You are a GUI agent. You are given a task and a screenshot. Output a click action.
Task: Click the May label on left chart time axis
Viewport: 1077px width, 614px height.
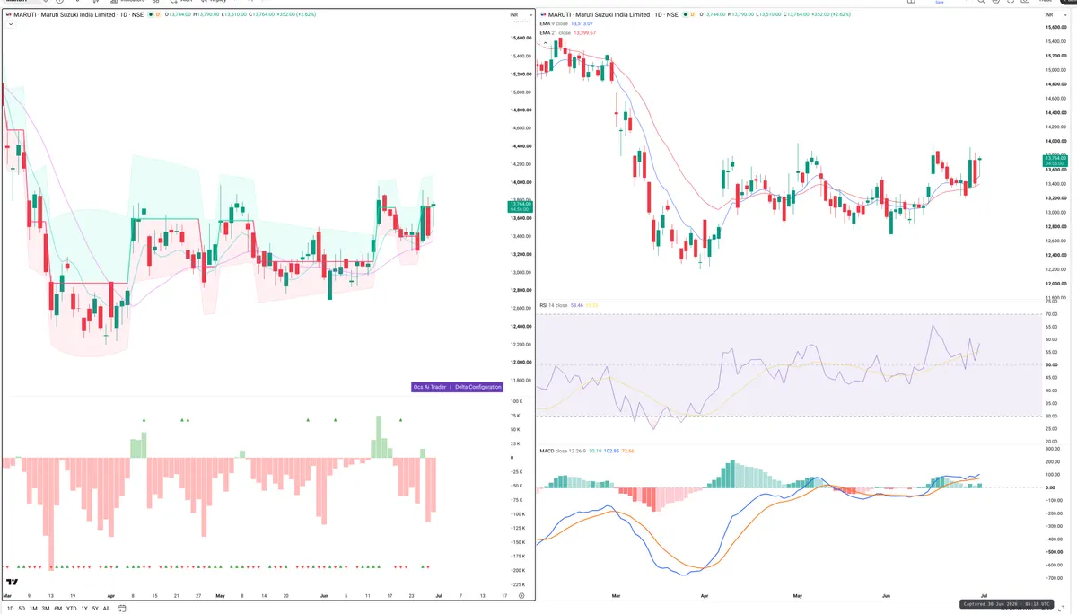point(221,596)
